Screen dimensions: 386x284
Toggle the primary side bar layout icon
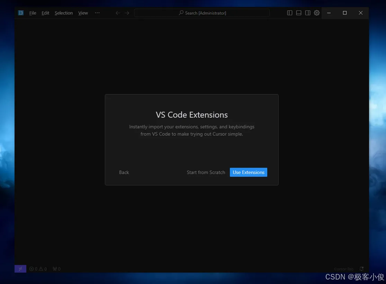290,13
